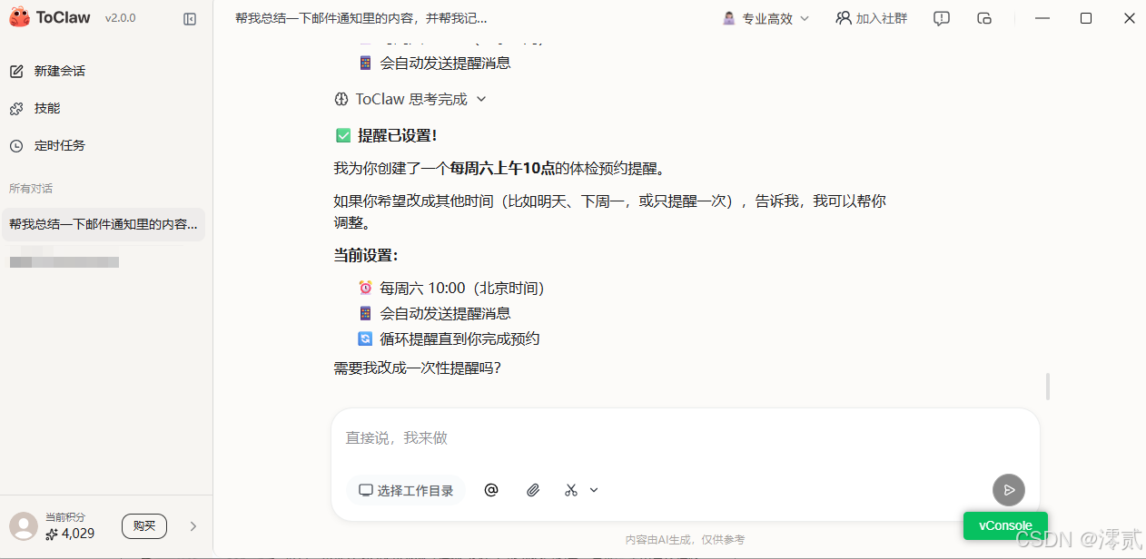
Task: Open the blurred second conversation entry
Action: (x=64, y=261)
